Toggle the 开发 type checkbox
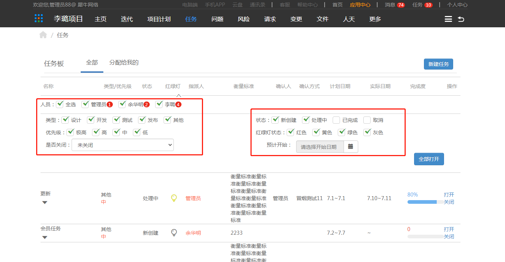This screenshot has height=262, width=505. tap(91, 120)
